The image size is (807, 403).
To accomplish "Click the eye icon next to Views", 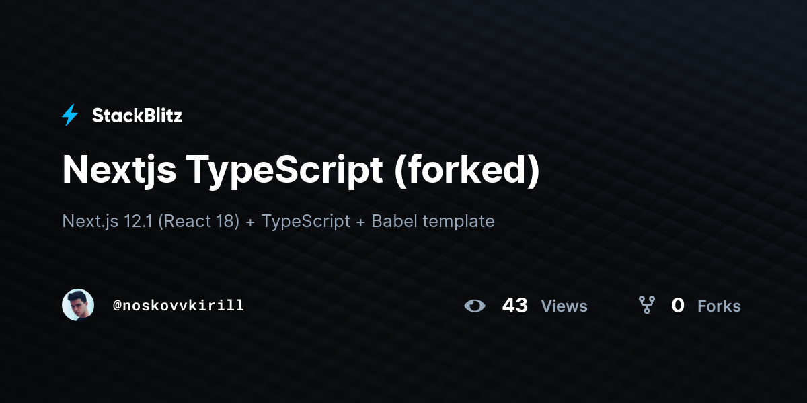I will (475, 306).
